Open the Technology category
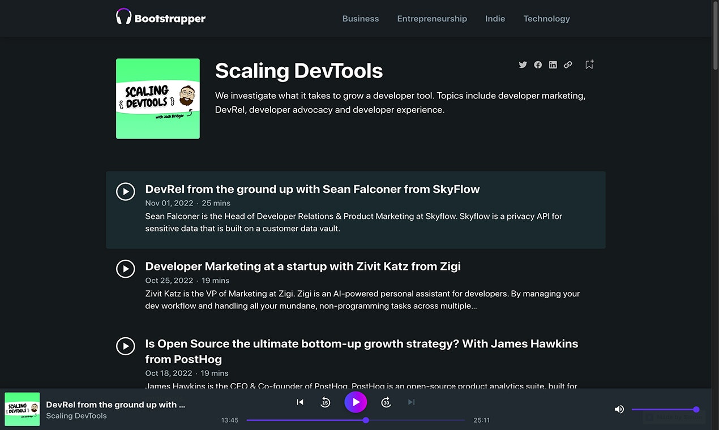This screenshot has height=430, width=719. point(546,19)
